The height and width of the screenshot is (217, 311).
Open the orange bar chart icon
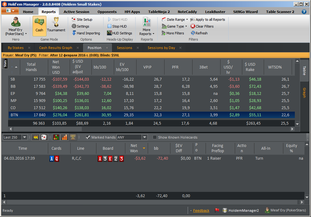tap(64, 137)
